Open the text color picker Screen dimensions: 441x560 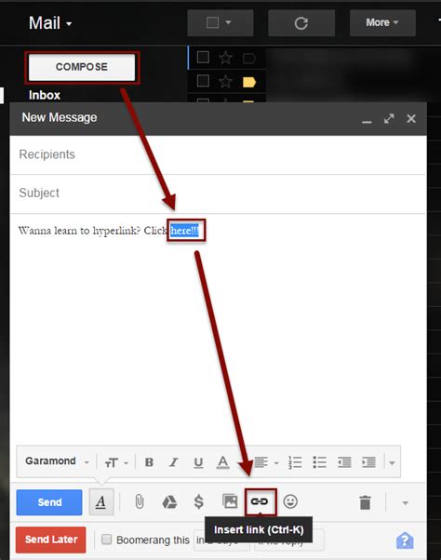(x=222, y=462)
